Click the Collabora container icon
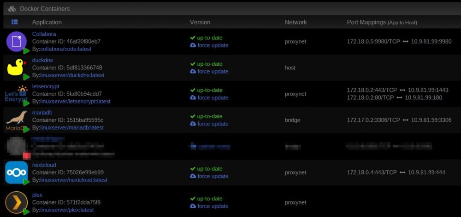Screen dimensions: 461x217 17,41
